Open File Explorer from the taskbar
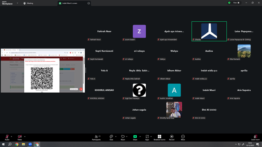262x147 pixels. click(x=23, y=144)
